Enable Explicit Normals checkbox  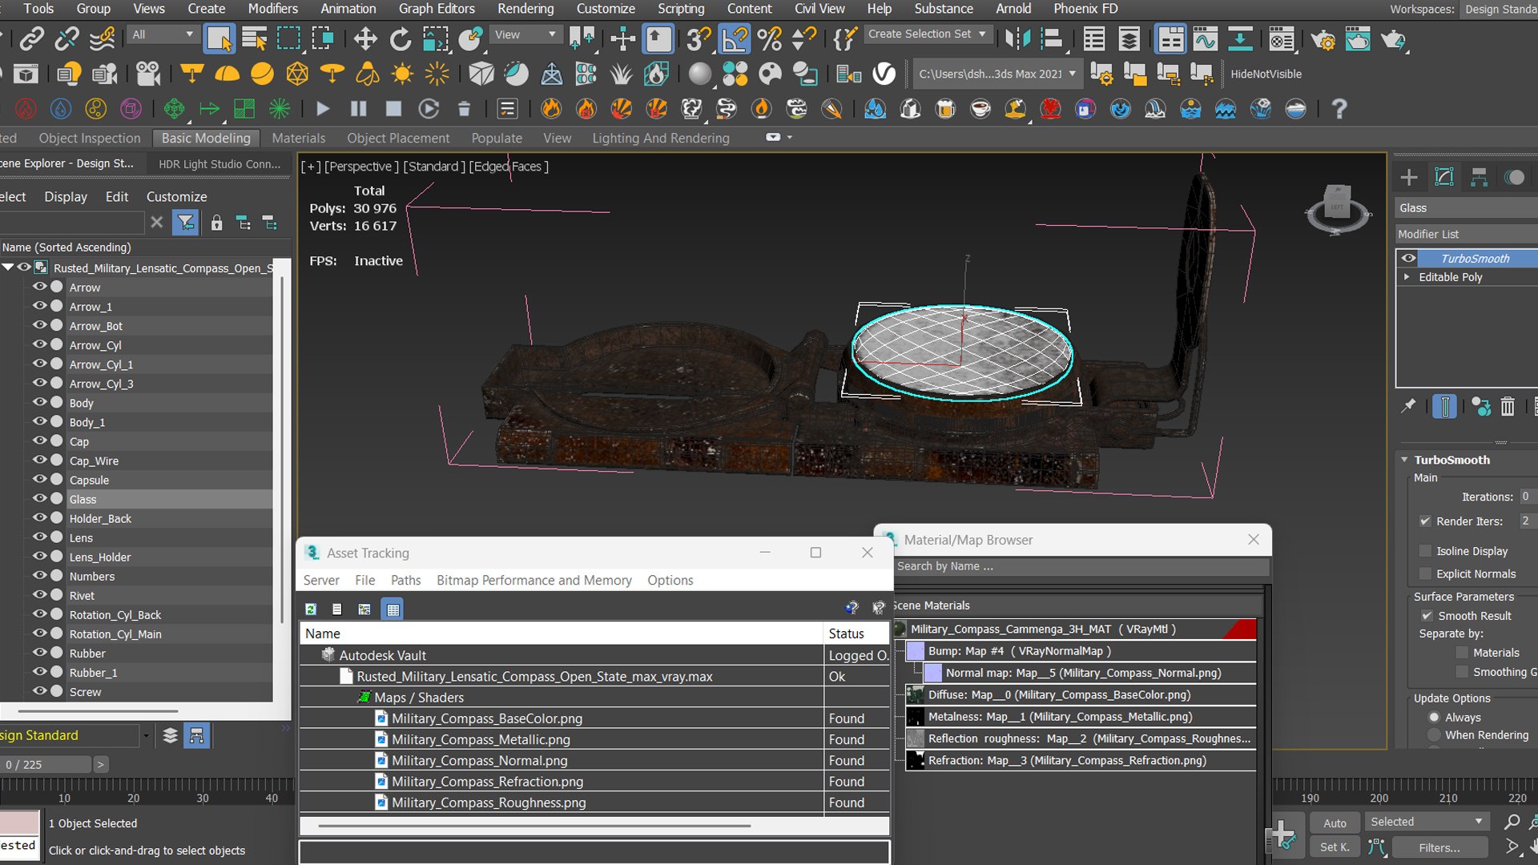[x=1425, y=573]
